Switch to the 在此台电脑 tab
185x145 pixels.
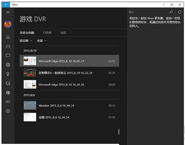click(x=27, y=33)
